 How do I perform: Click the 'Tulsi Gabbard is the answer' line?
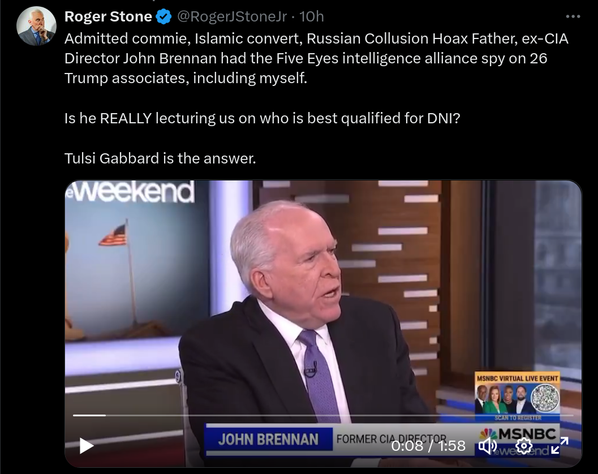pos(160,158)
